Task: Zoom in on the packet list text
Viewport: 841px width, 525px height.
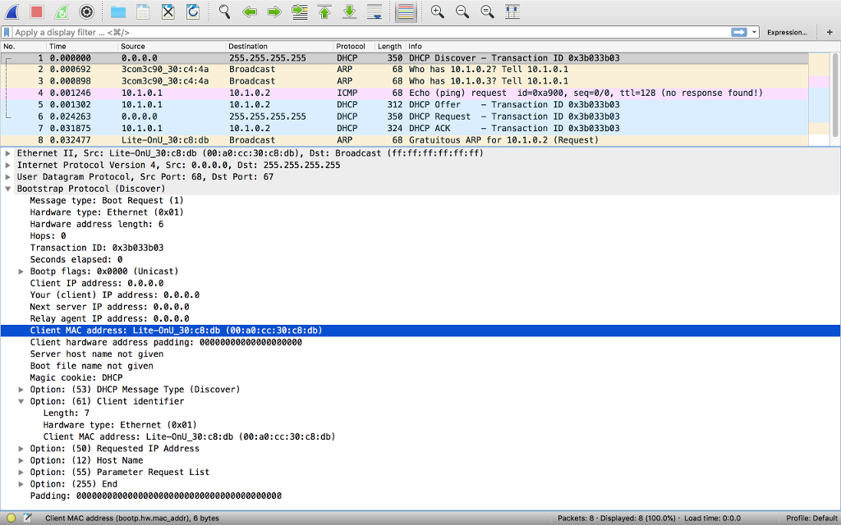Action: coord(438,11)
